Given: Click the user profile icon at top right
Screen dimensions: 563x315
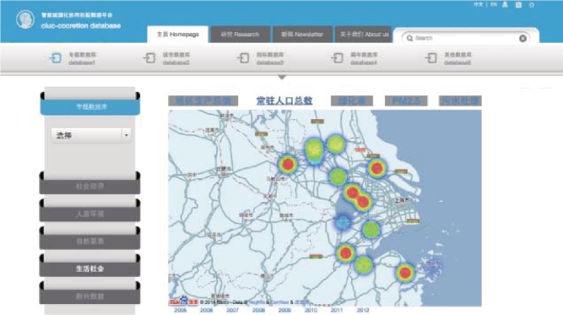Looking at the screenshot, I should [505, 5].
